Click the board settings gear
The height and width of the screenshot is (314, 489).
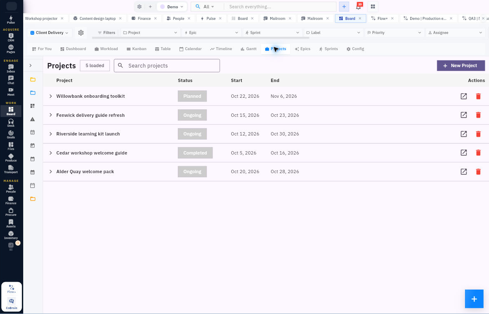pos(81,32)
